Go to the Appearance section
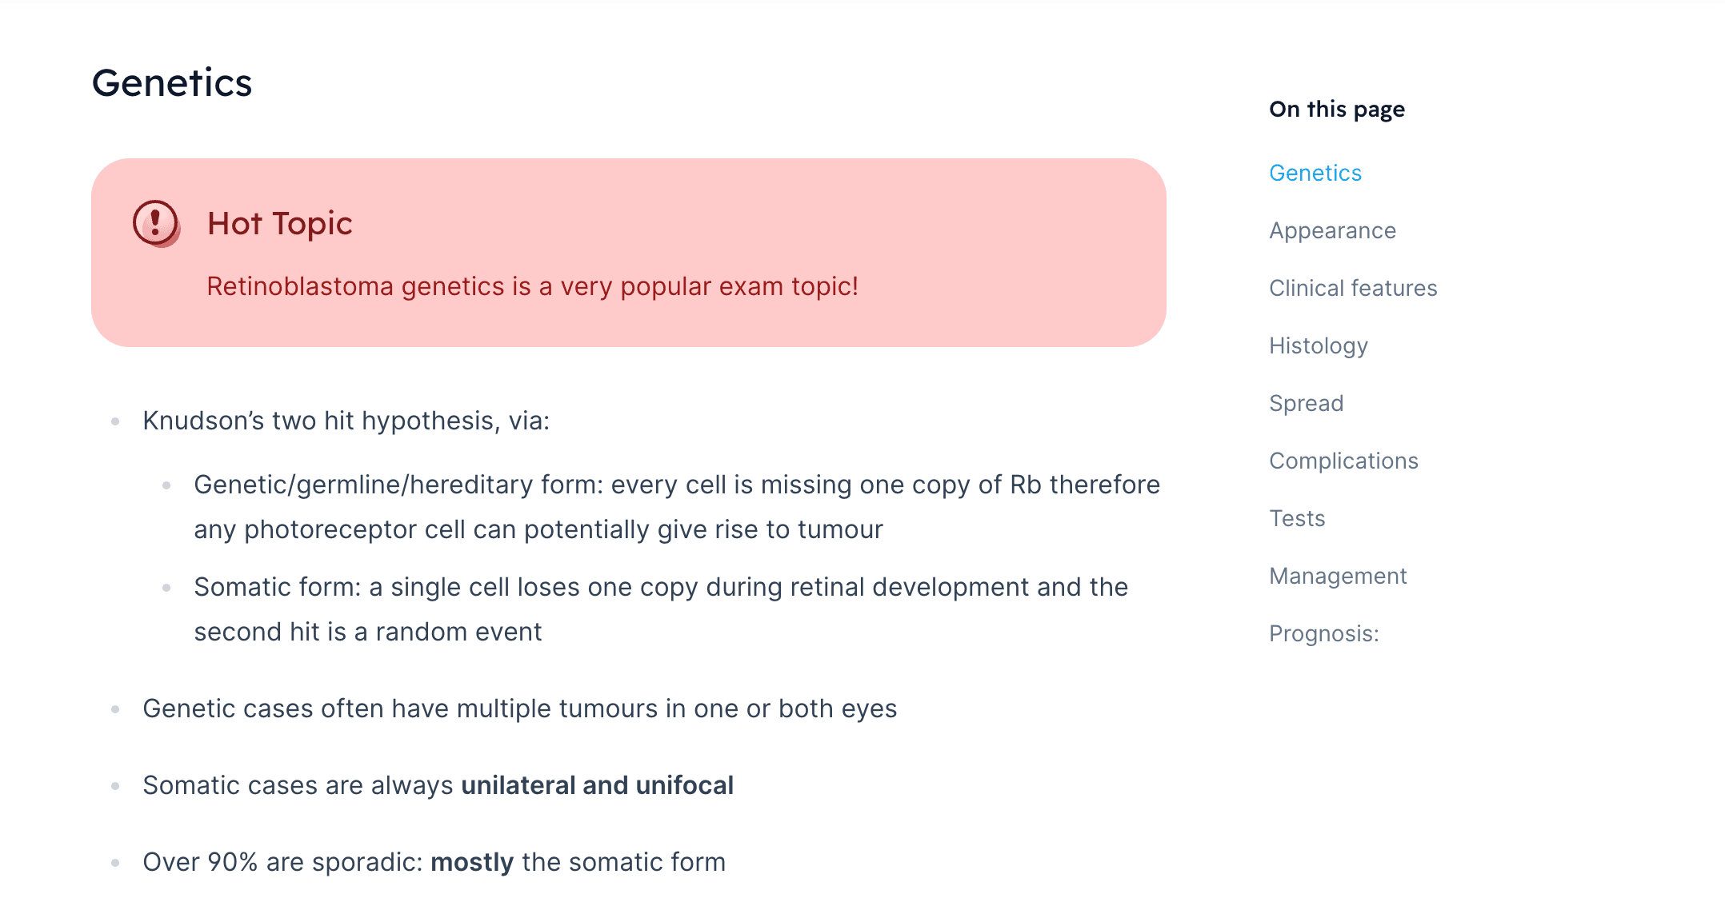Viewport: 1725px width, 910px height. click(1332, 230)
